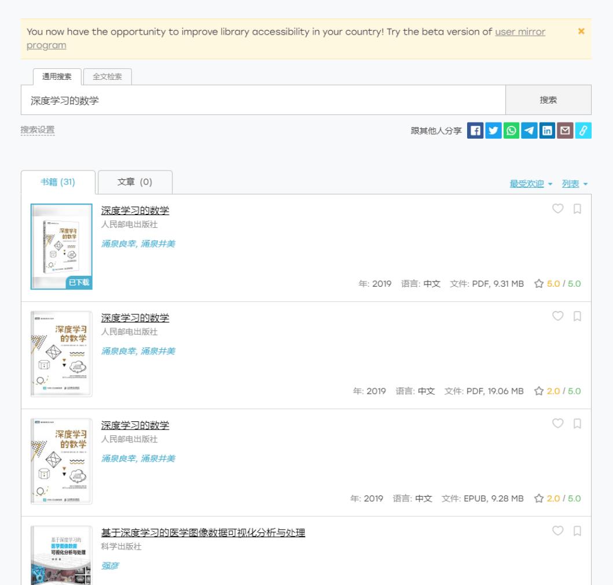Like the 9.31 MB PDF book
The height and width of the screenshot is (585, 613).
pos(557,209)
